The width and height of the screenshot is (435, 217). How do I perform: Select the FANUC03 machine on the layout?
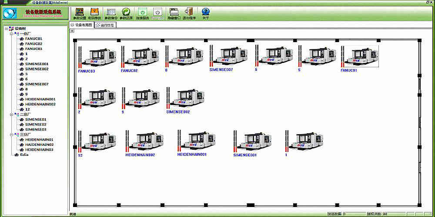click(x=97, y=58)
